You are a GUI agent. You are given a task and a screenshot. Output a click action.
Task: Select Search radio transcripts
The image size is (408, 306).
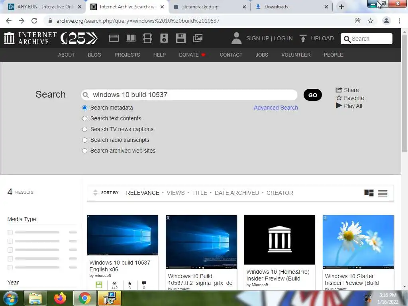84,140
